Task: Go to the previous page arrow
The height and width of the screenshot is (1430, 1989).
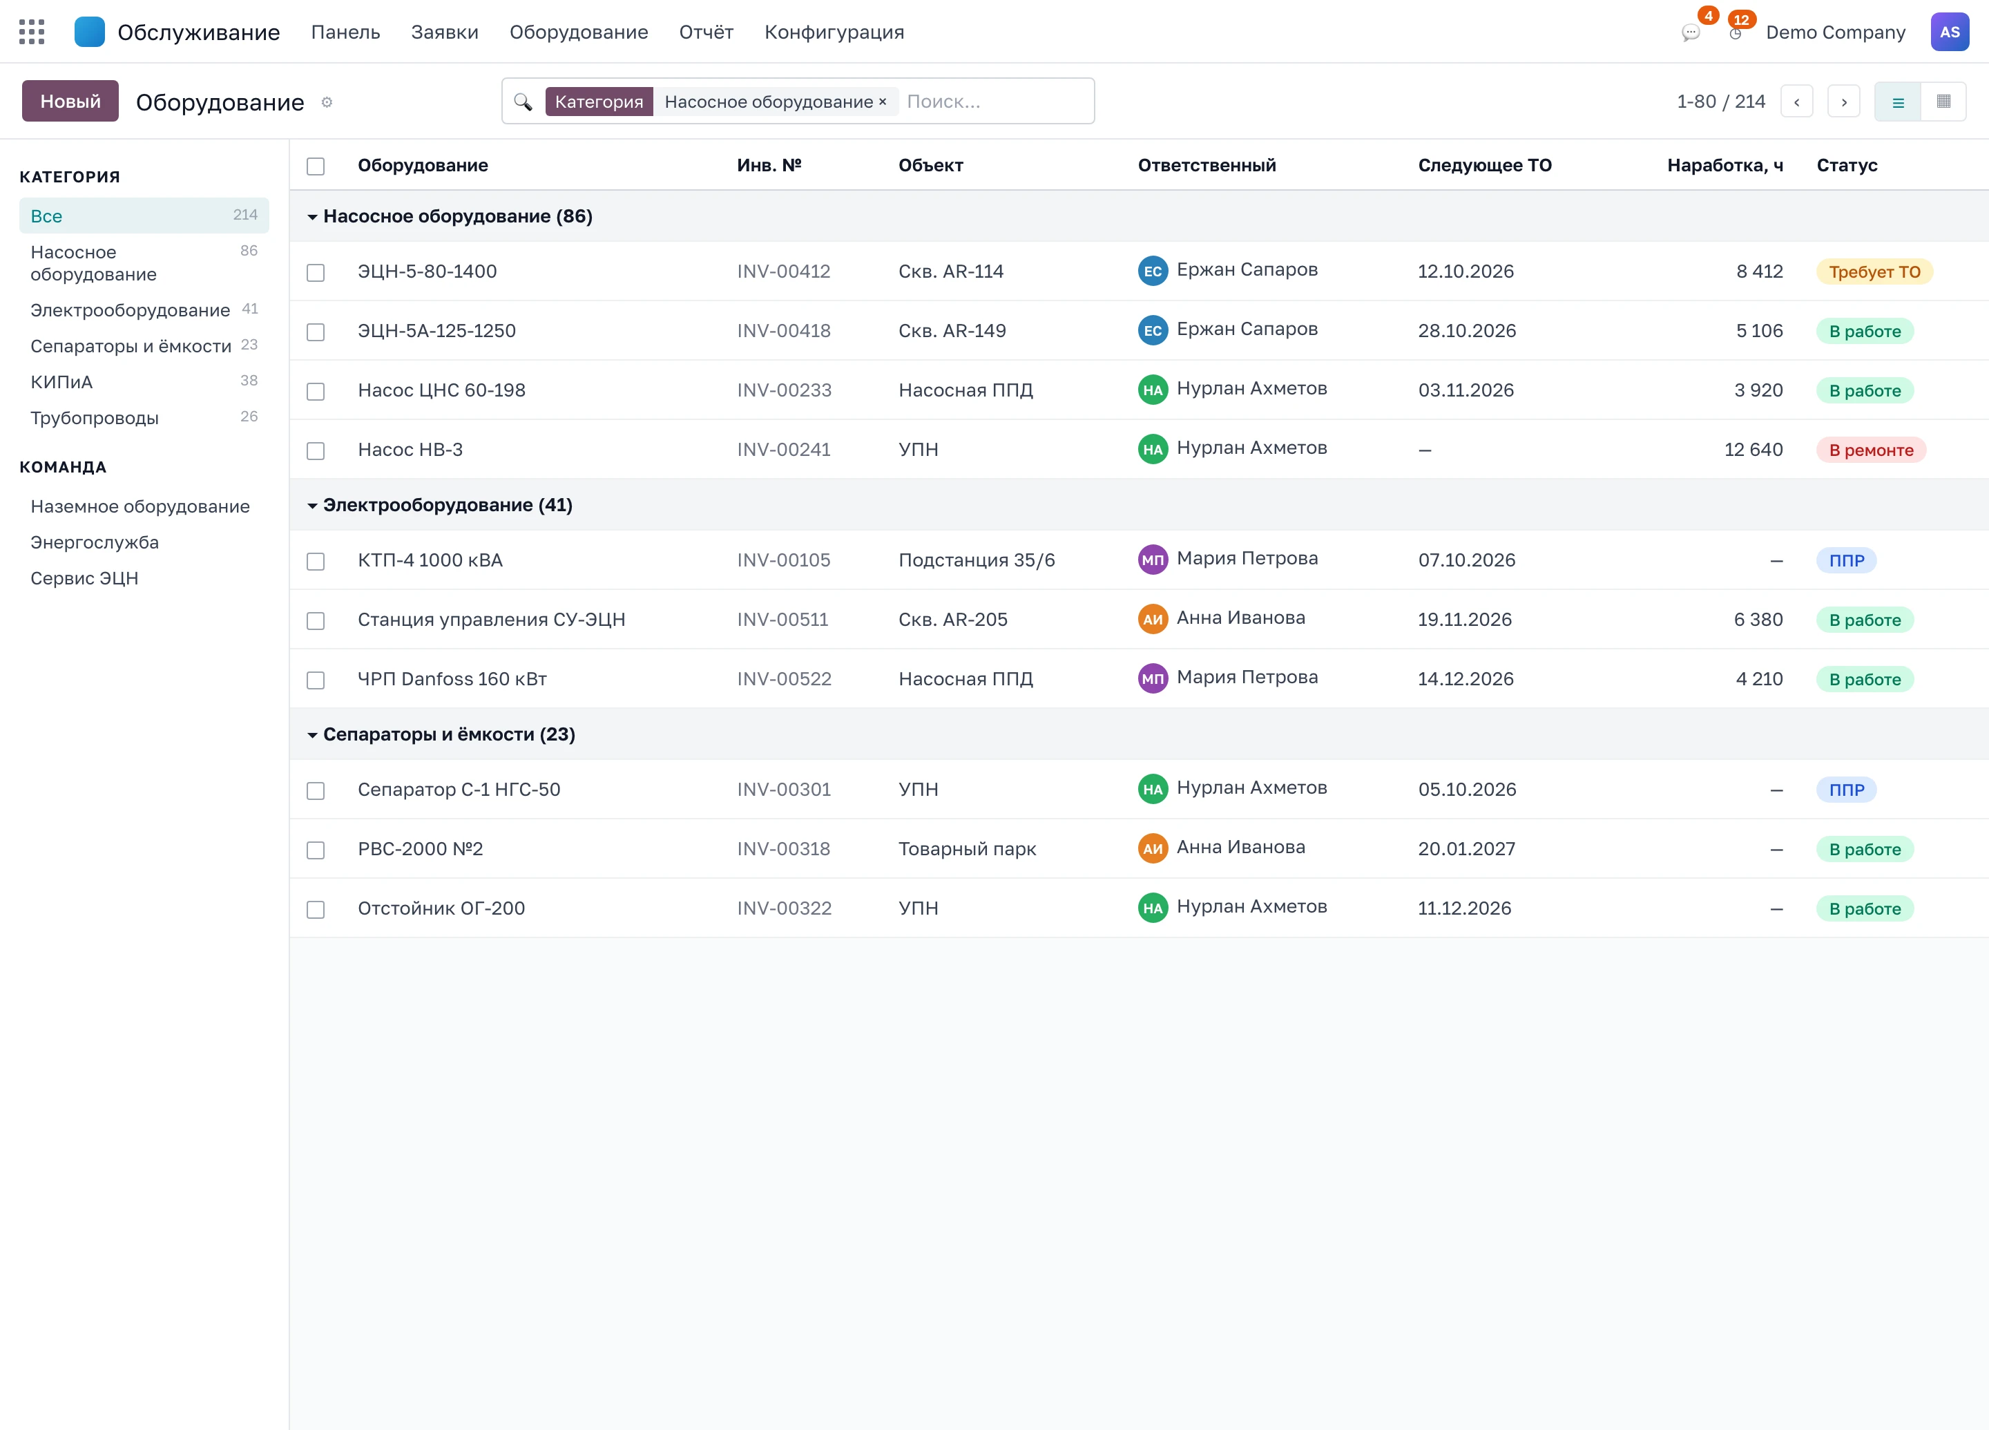Action: tap(1797, 102)
